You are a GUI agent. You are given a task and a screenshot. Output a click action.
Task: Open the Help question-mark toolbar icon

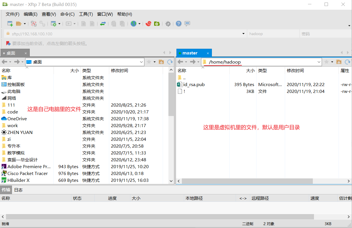coord(178,24)
